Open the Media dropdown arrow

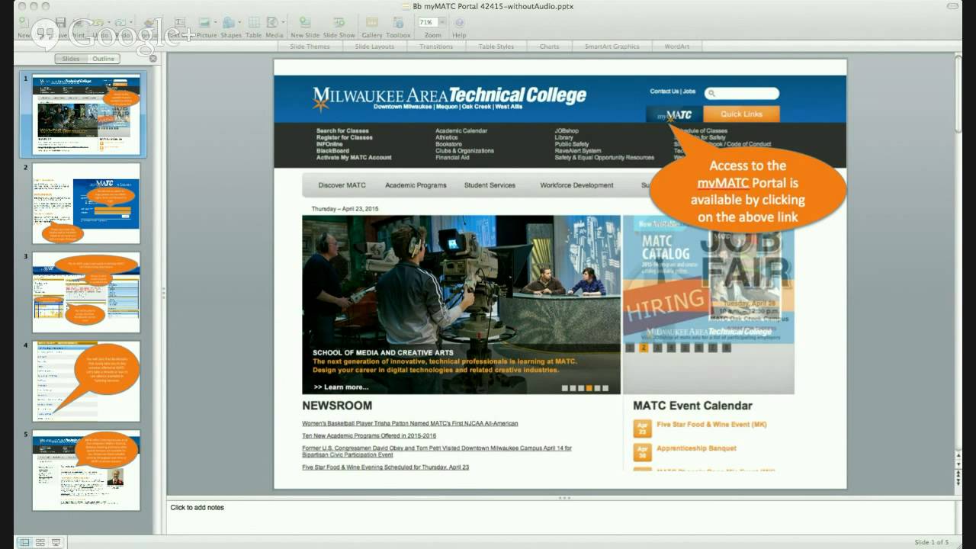coord(283,23)
